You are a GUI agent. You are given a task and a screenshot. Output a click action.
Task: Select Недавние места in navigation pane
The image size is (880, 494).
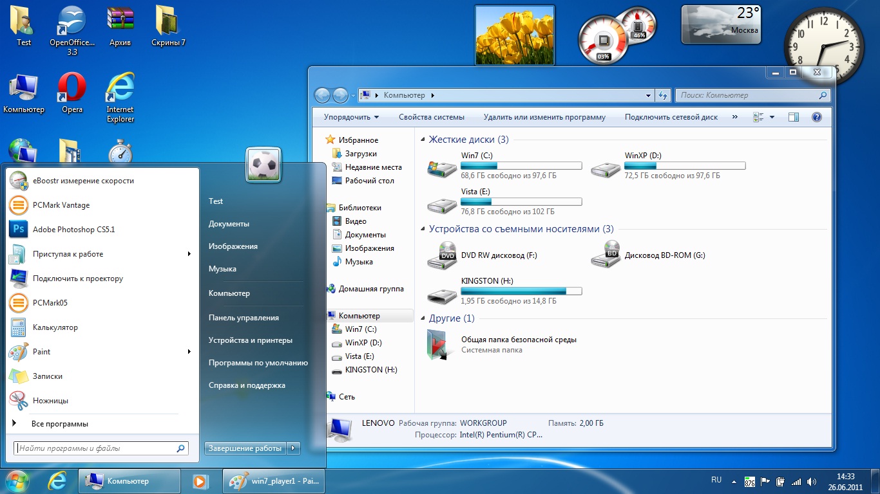373,167
